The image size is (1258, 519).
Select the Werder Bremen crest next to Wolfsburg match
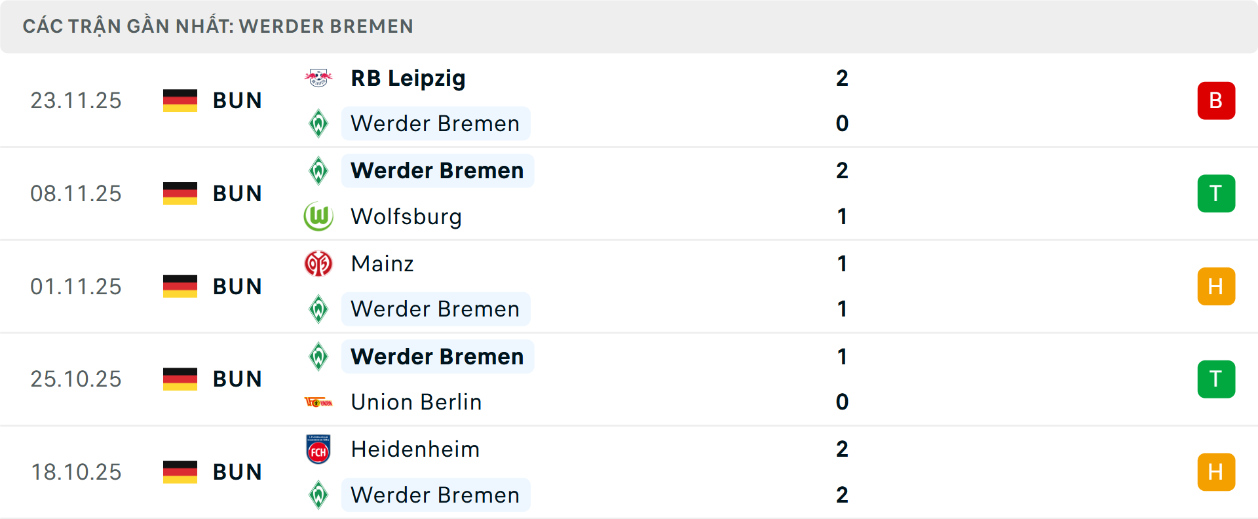[319, 170]
